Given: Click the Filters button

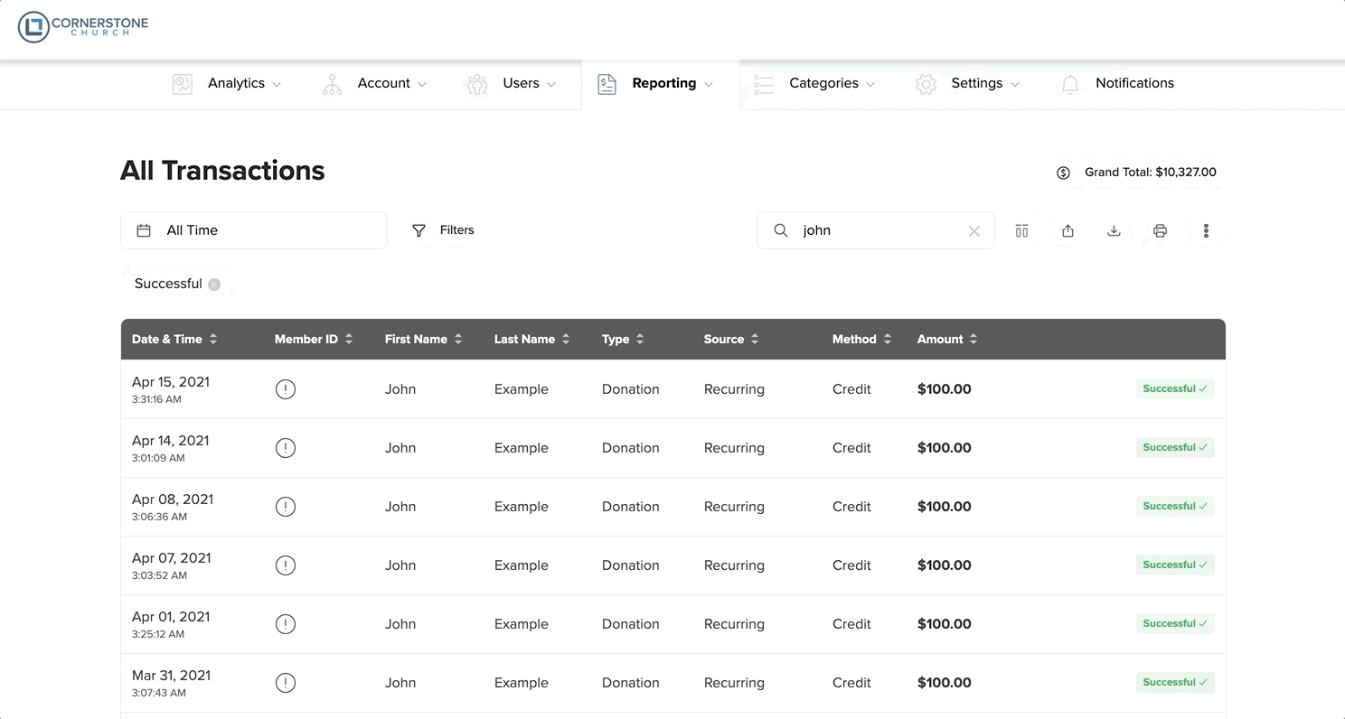Looking at the screenshot, I should (x=444, y=230).
